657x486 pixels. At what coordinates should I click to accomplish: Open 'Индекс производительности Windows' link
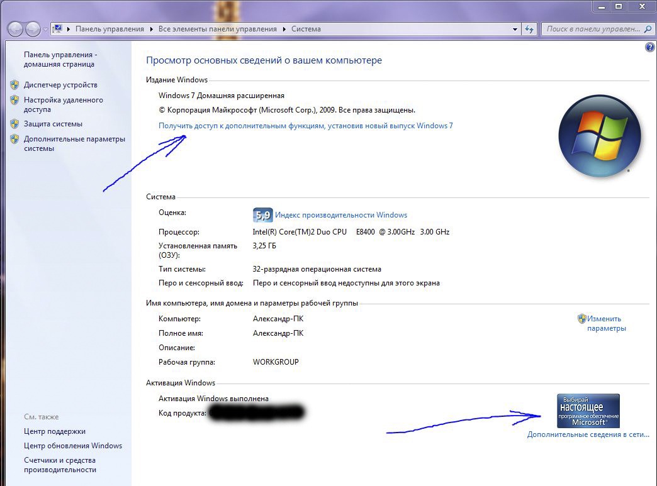341,215
